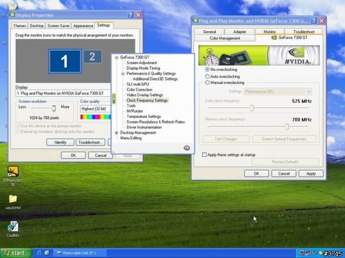
Task: Select monitor 1 icon in display arrangement
Action: click(x=65, y=61)
